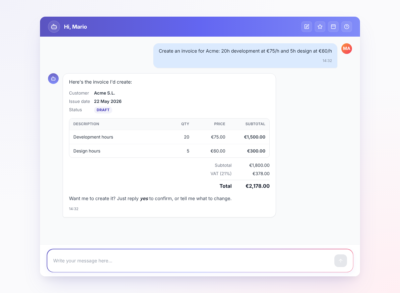Click the new chat edit icon

point(307,27)
